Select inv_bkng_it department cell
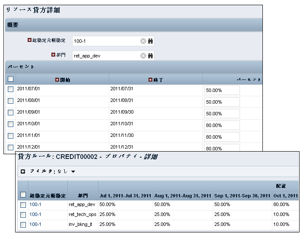This screenshot has height=238, width=303. coord(83,225)
